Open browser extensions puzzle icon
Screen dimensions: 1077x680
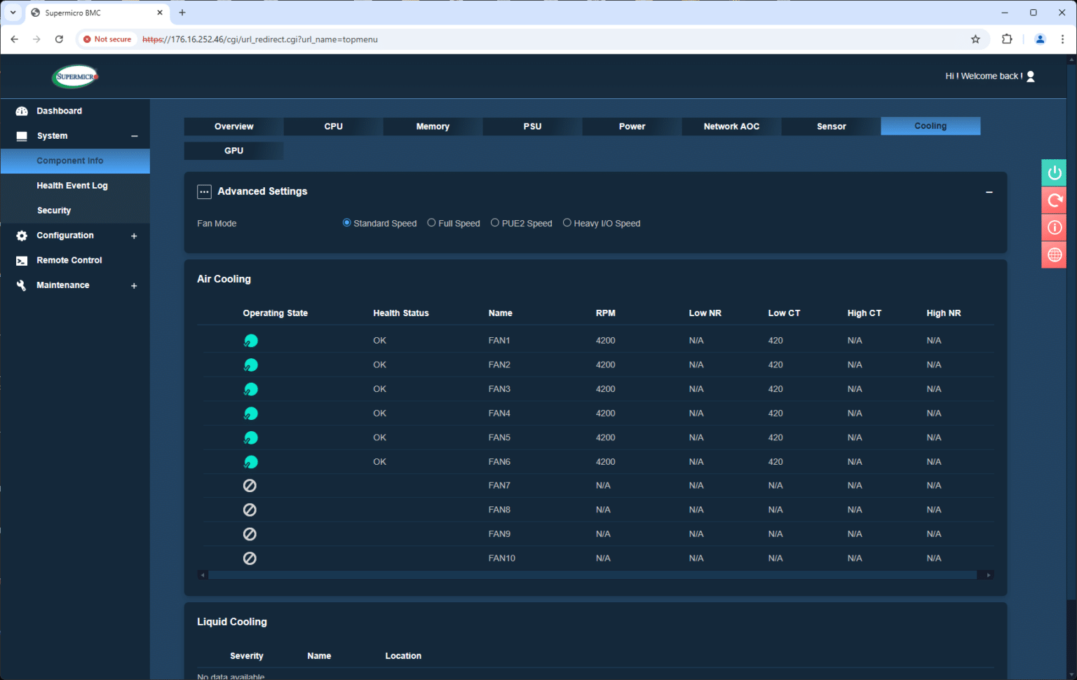pyautogui.click(x=1007, y=39)
